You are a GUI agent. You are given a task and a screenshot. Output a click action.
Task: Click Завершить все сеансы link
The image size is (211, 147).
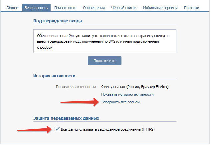tap(120, 102)
